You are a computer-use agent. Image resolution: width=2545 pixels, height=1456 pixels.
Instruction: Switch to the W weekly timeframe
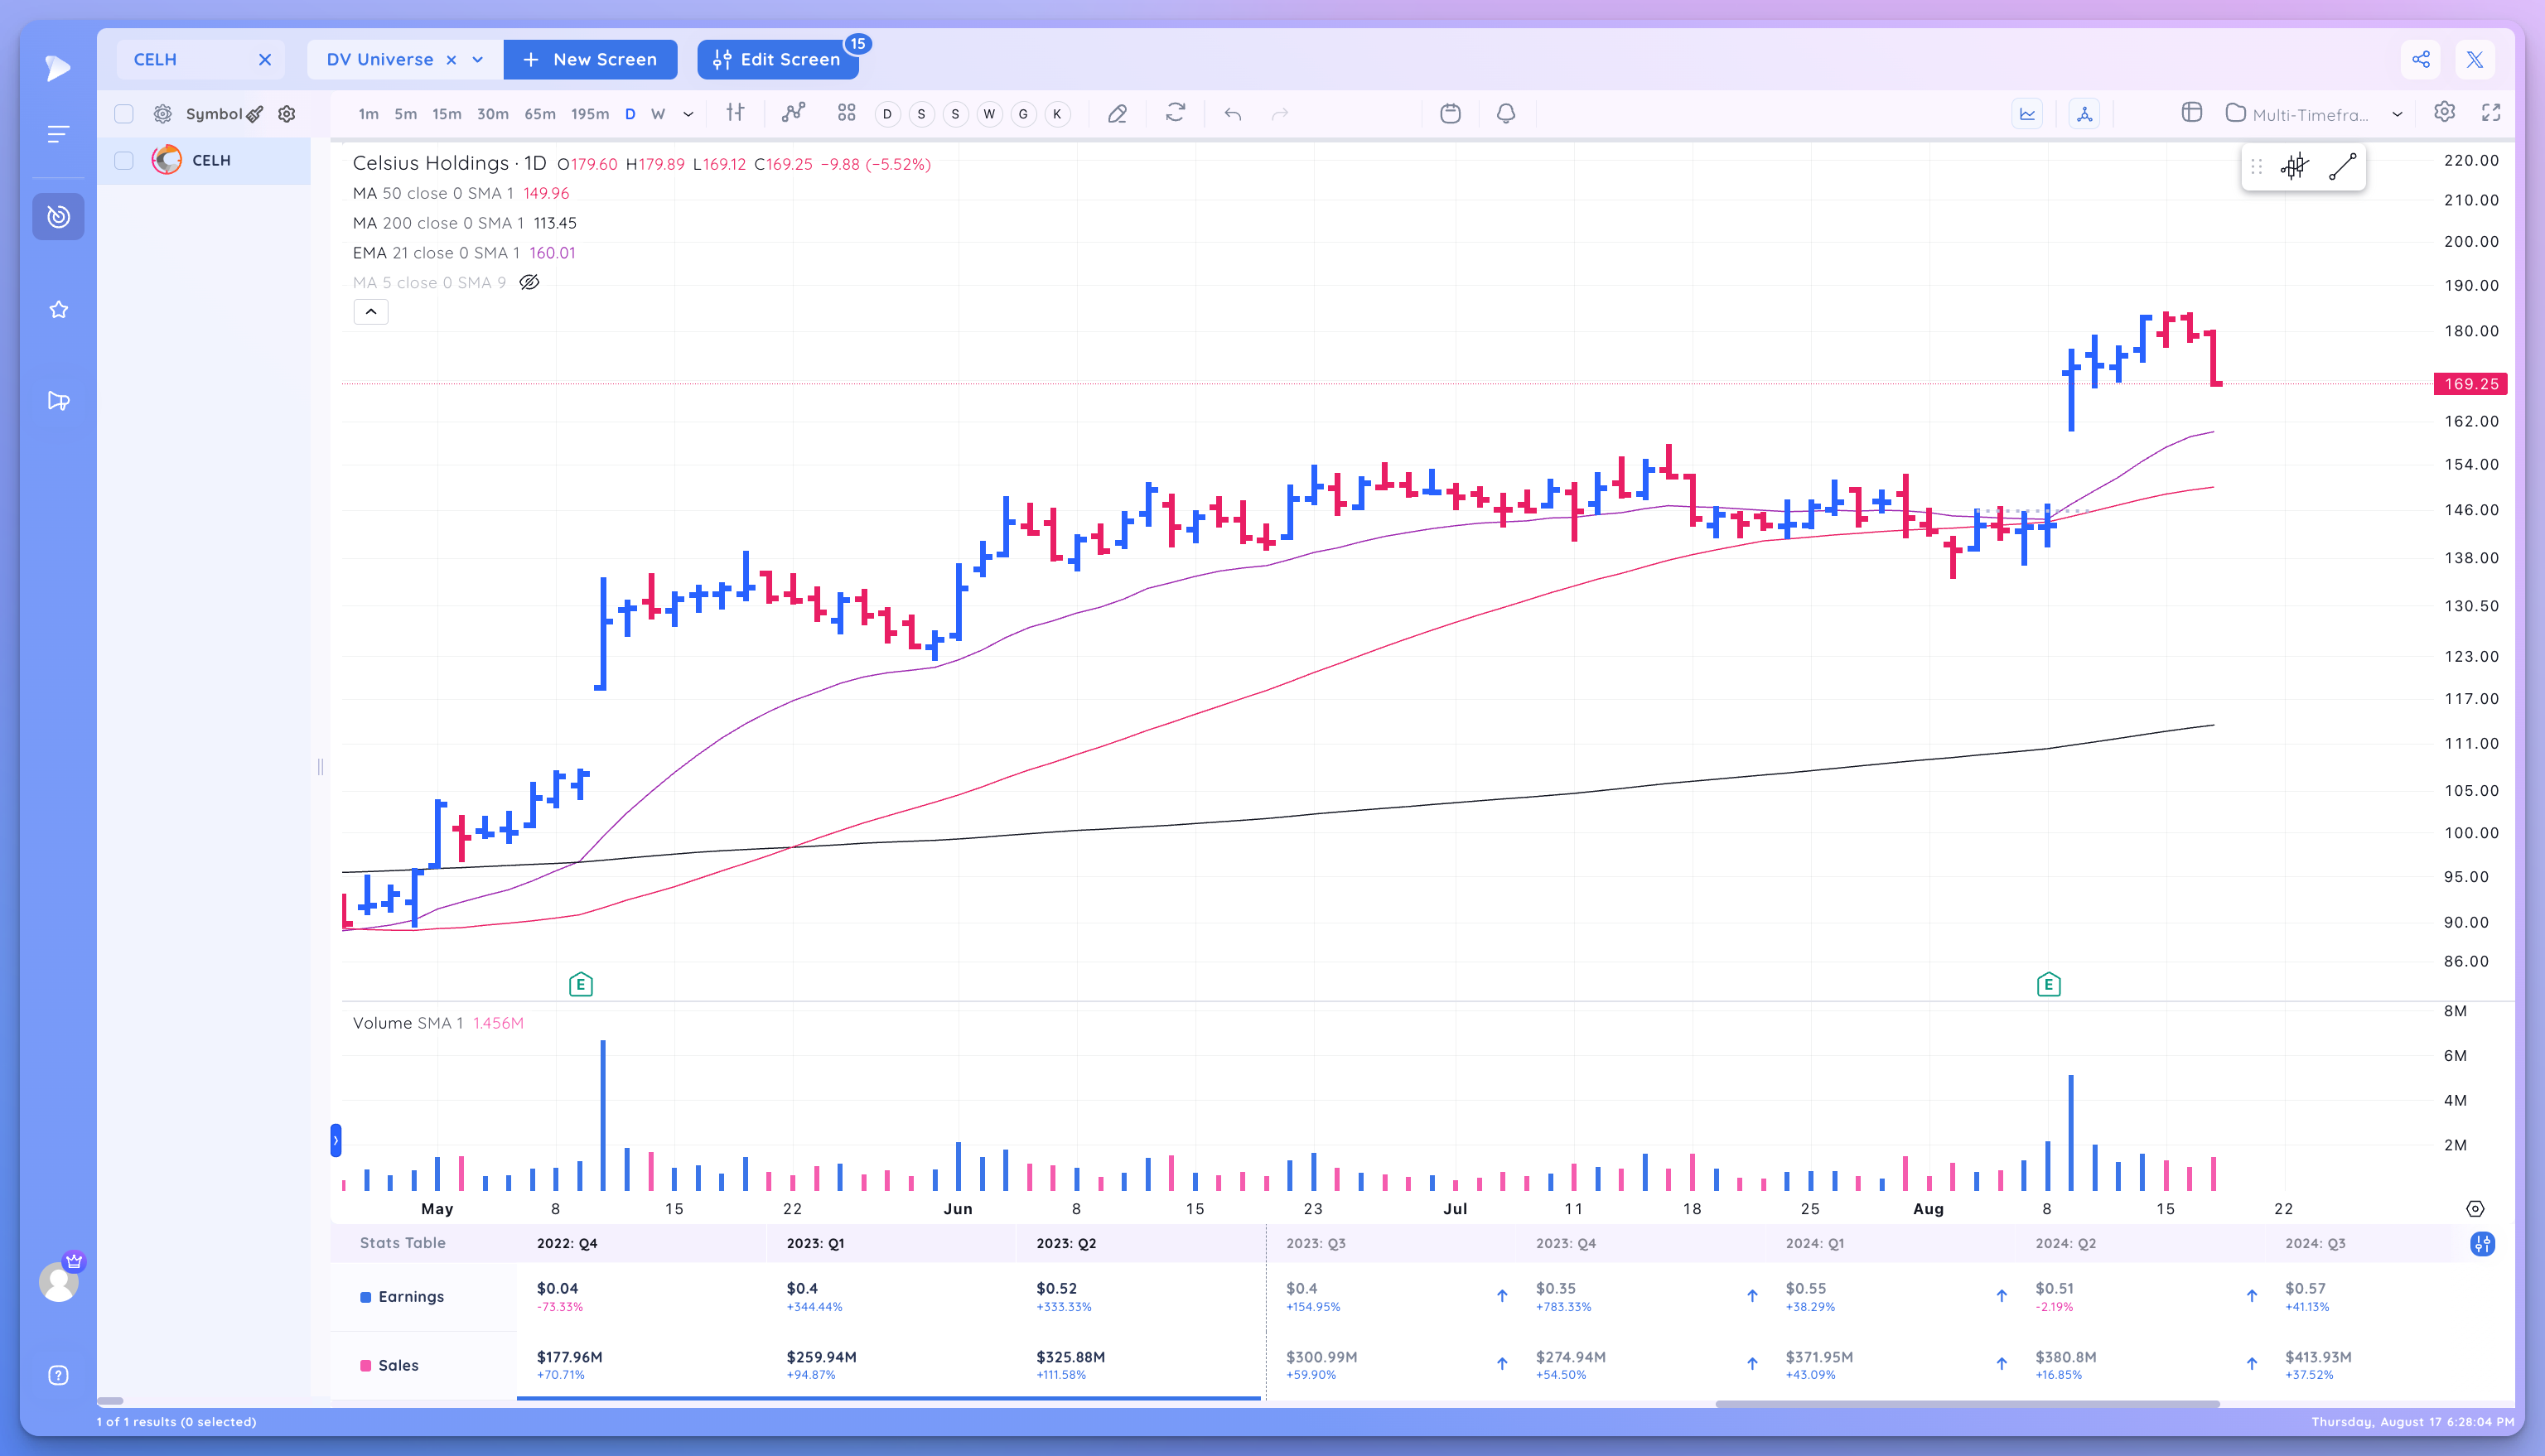(658, 114)
